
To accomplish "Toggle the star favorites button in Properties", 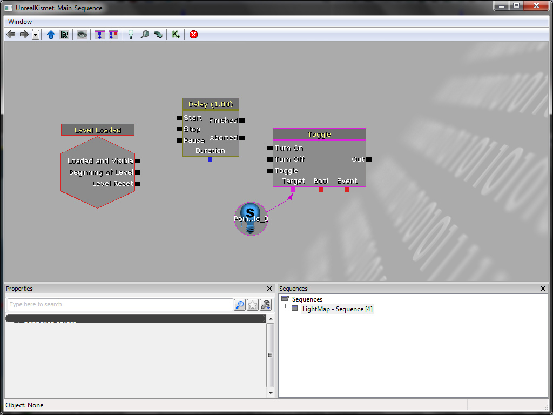I will [x=252, y=305].
